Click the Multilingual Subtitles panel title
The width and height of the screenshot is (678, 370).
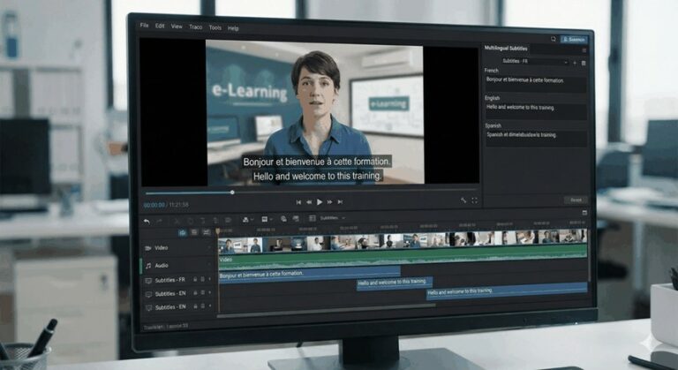[506, 48]
